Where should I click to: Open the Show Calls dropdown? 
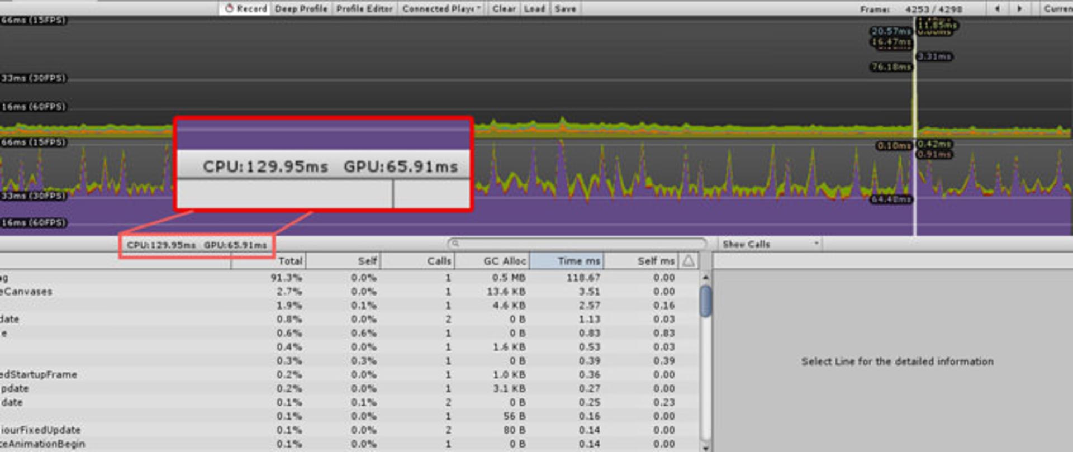coord(770,244)
